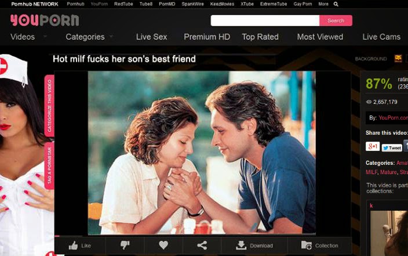Click the Collection folder icon
The width and height of the screenshot is (408, 256).
[x=307, y=246]
